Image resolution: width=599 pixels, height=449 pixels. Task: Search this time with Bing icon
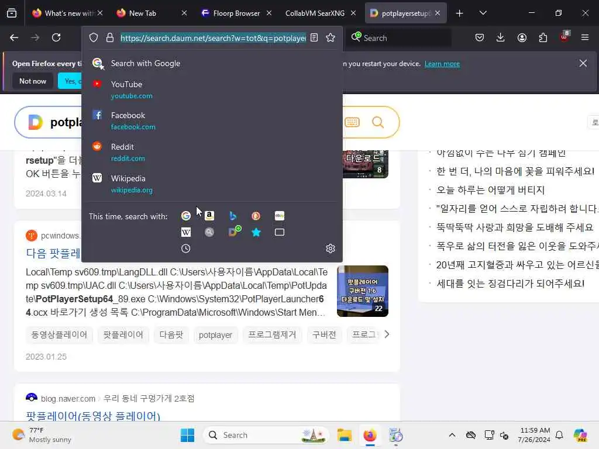point(233,216)
